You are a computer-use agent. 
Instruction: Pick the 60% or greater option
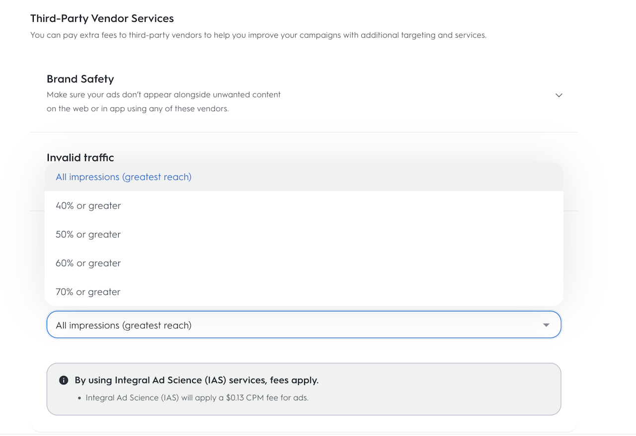tap(88, 264)
